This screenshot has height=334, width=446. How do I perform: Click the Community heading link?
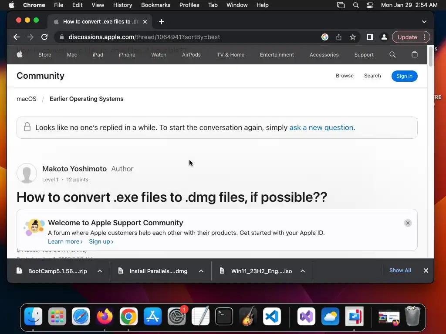(x=41, y=76)
